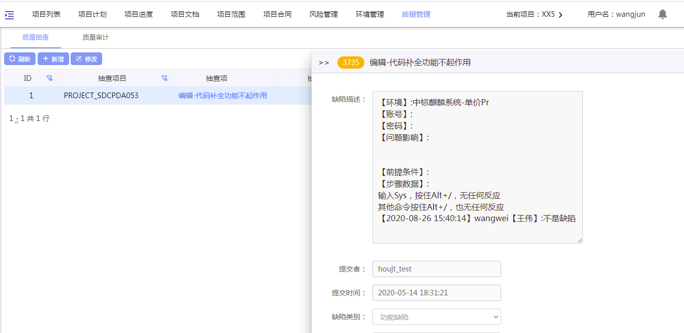Open notifications bell icon
The height and width of the screenshot is (333, 684).
pyautogui.click(x=662, y=14)
